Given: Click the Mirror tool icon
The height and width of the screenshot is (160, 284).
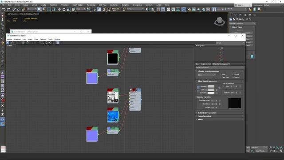Looking at the screenshot, I should pos(148,9).
